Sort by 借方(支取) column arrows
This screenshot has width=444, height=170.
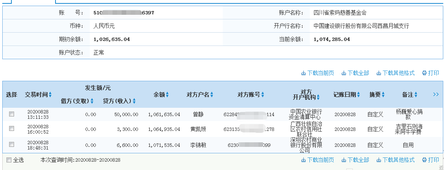click(x=92, y=101)
